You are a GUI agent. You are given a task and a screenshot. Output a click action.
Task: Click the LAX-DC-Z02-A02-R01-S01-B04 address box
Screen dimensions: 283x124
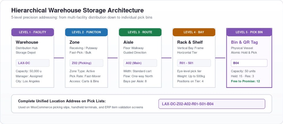click(212, 104)
